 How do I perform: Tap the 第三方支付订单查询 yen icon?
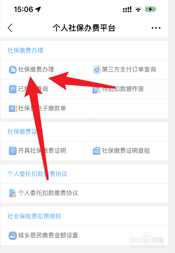point(96,70)
